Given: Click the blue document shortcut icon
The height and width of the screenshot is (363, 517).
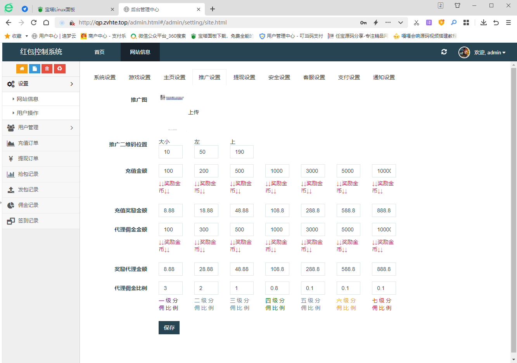Looking at the screenshot, I should coord(35,69).
